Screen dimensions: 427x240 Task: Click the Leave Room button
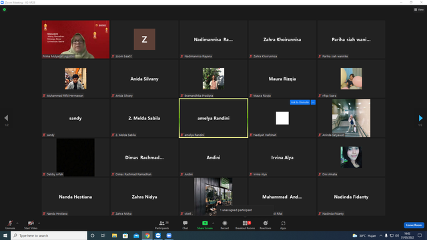point(414,225)
